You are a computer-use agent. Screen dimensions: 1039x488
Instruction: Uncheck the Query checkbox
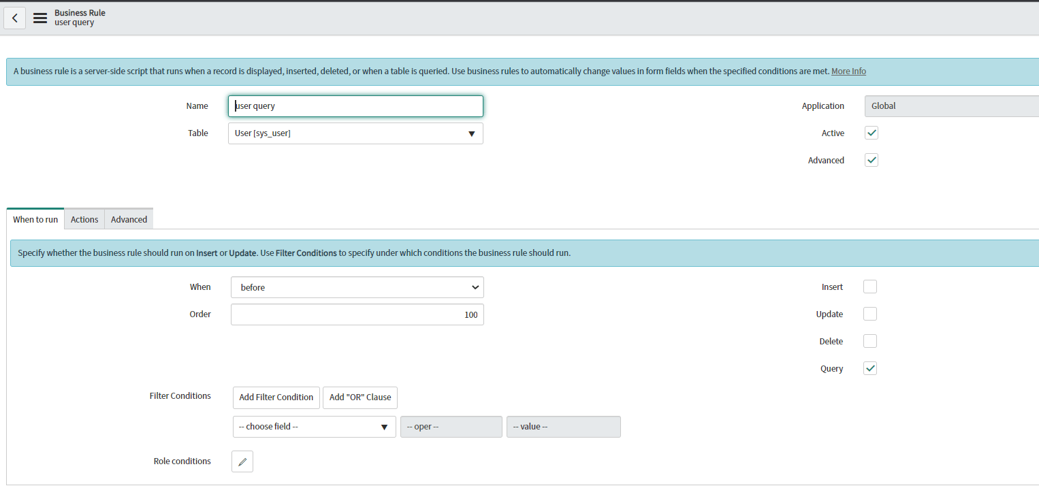(870, 368)
